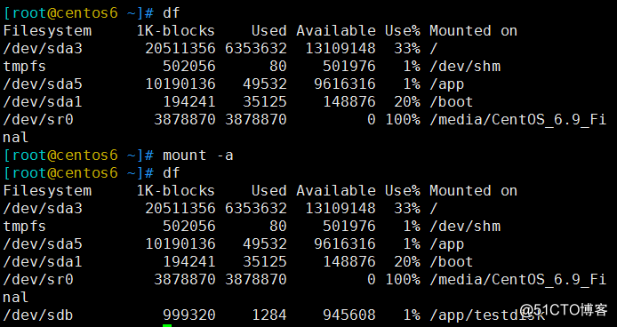Click the 'df' command after mount -a
The width and height of the screenshot is (617, 327).
click(x=172, y=172)
